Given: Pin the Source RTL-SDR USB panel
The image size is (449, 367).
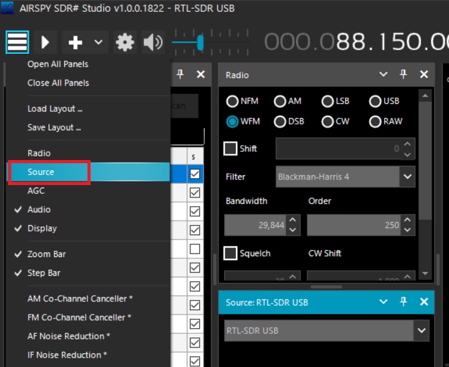Looking at the screenshot, I should pos(403,301).
